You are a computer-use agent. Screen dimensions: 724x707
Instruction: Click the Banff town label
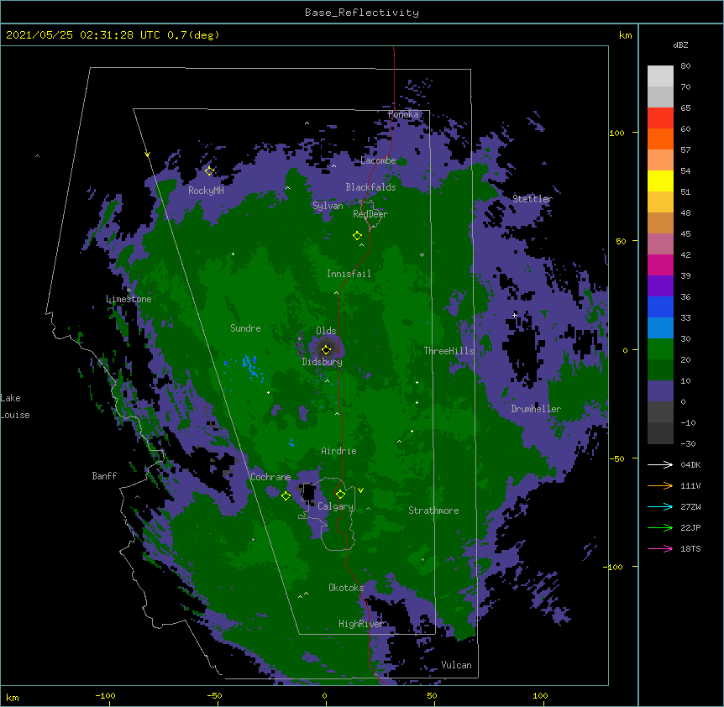[x=104, y=476]
